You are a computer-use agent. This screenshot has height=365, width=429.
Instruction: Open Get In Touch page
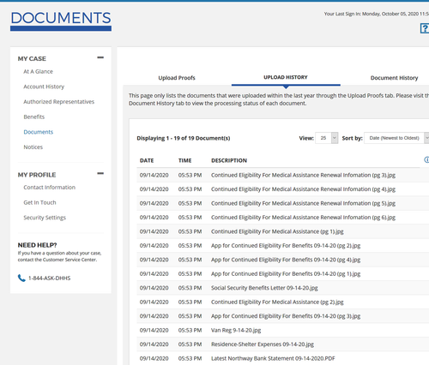point(39,202)
